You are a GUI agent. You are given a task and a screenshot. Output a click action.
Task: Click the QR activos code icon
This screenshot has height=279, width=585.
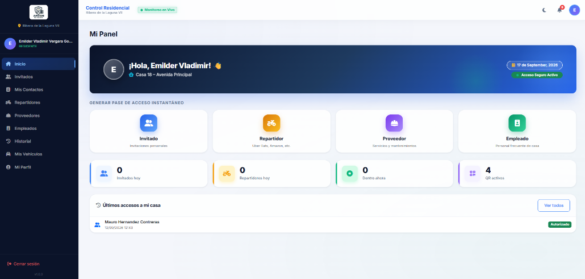[x=472, y=173]
